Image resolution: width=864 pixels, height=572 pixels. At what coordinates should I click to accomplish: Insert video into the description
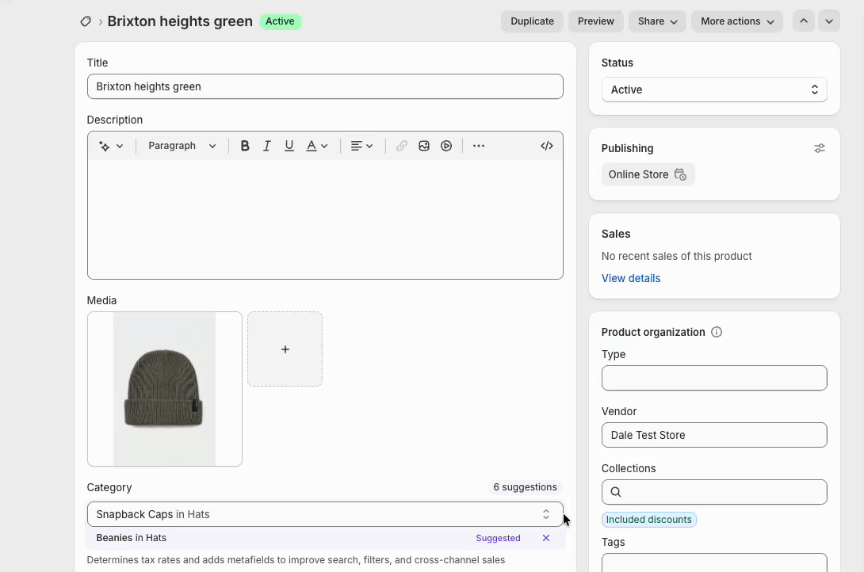point(446,146)
